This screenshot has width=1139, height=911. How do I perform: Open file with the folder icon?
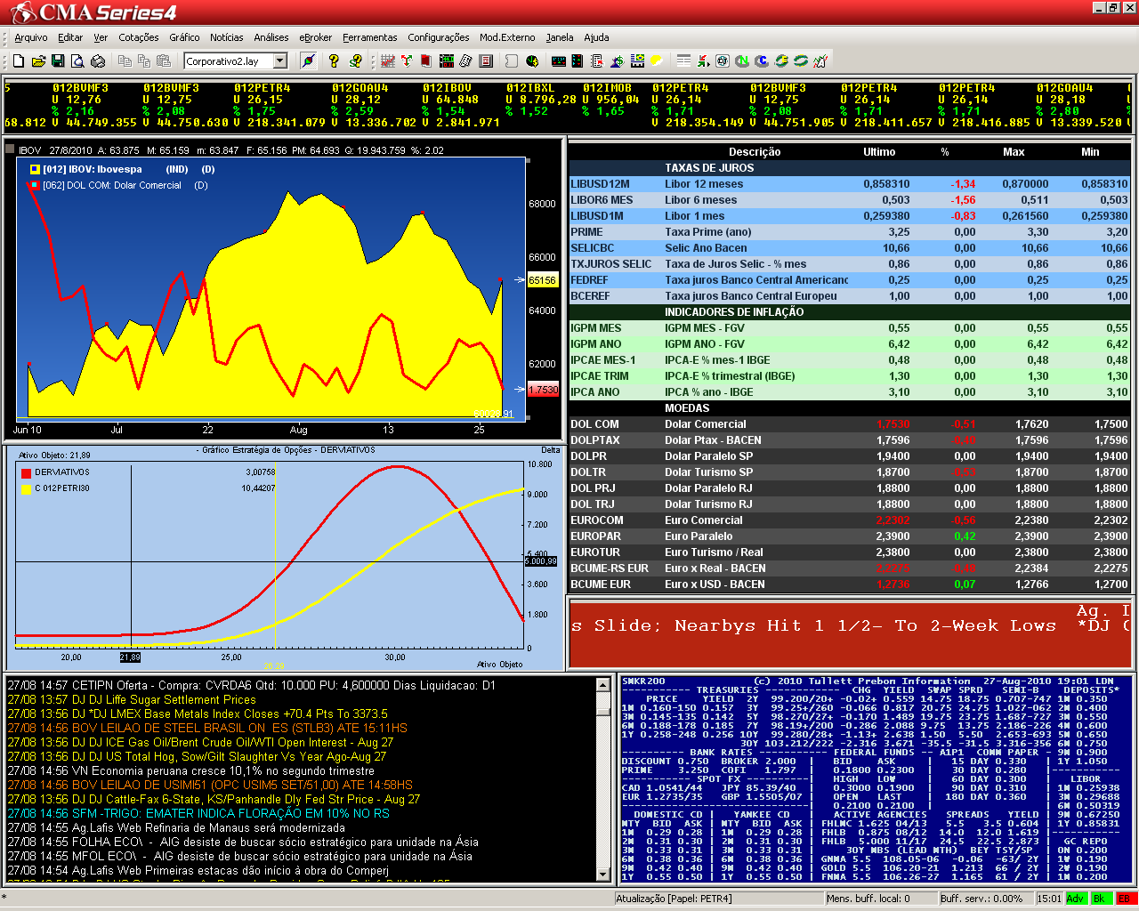point(38,60)
